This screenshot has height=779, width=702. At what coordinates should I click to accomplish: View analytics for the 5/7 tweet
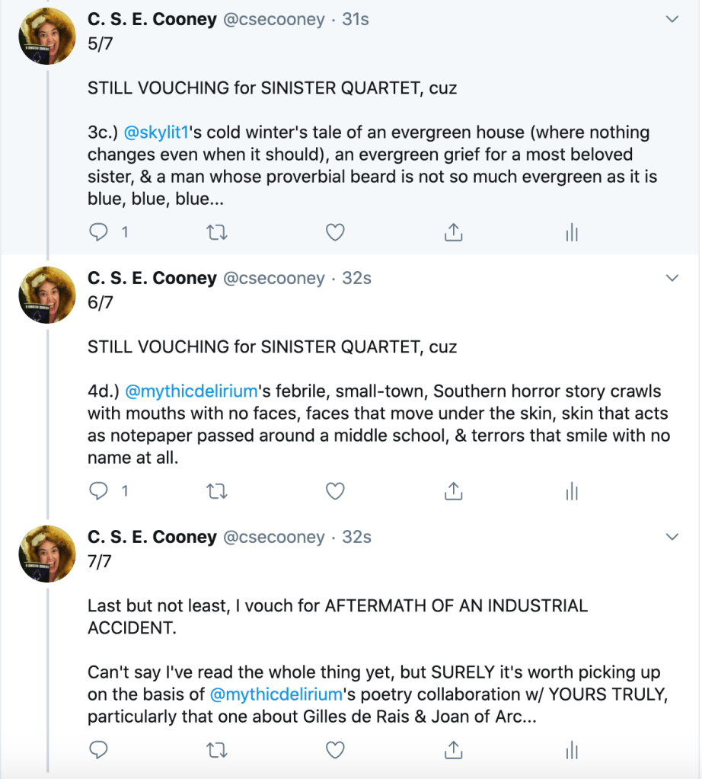click(x=572, y=232)
